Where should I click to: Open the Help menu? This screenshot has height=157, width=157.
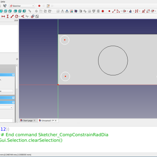pyautogui.click(x=3, y=2)
